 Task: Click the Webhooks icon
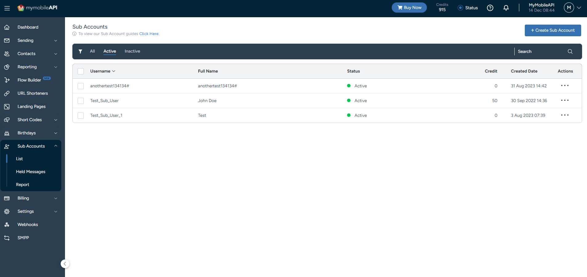click(7, 225)
